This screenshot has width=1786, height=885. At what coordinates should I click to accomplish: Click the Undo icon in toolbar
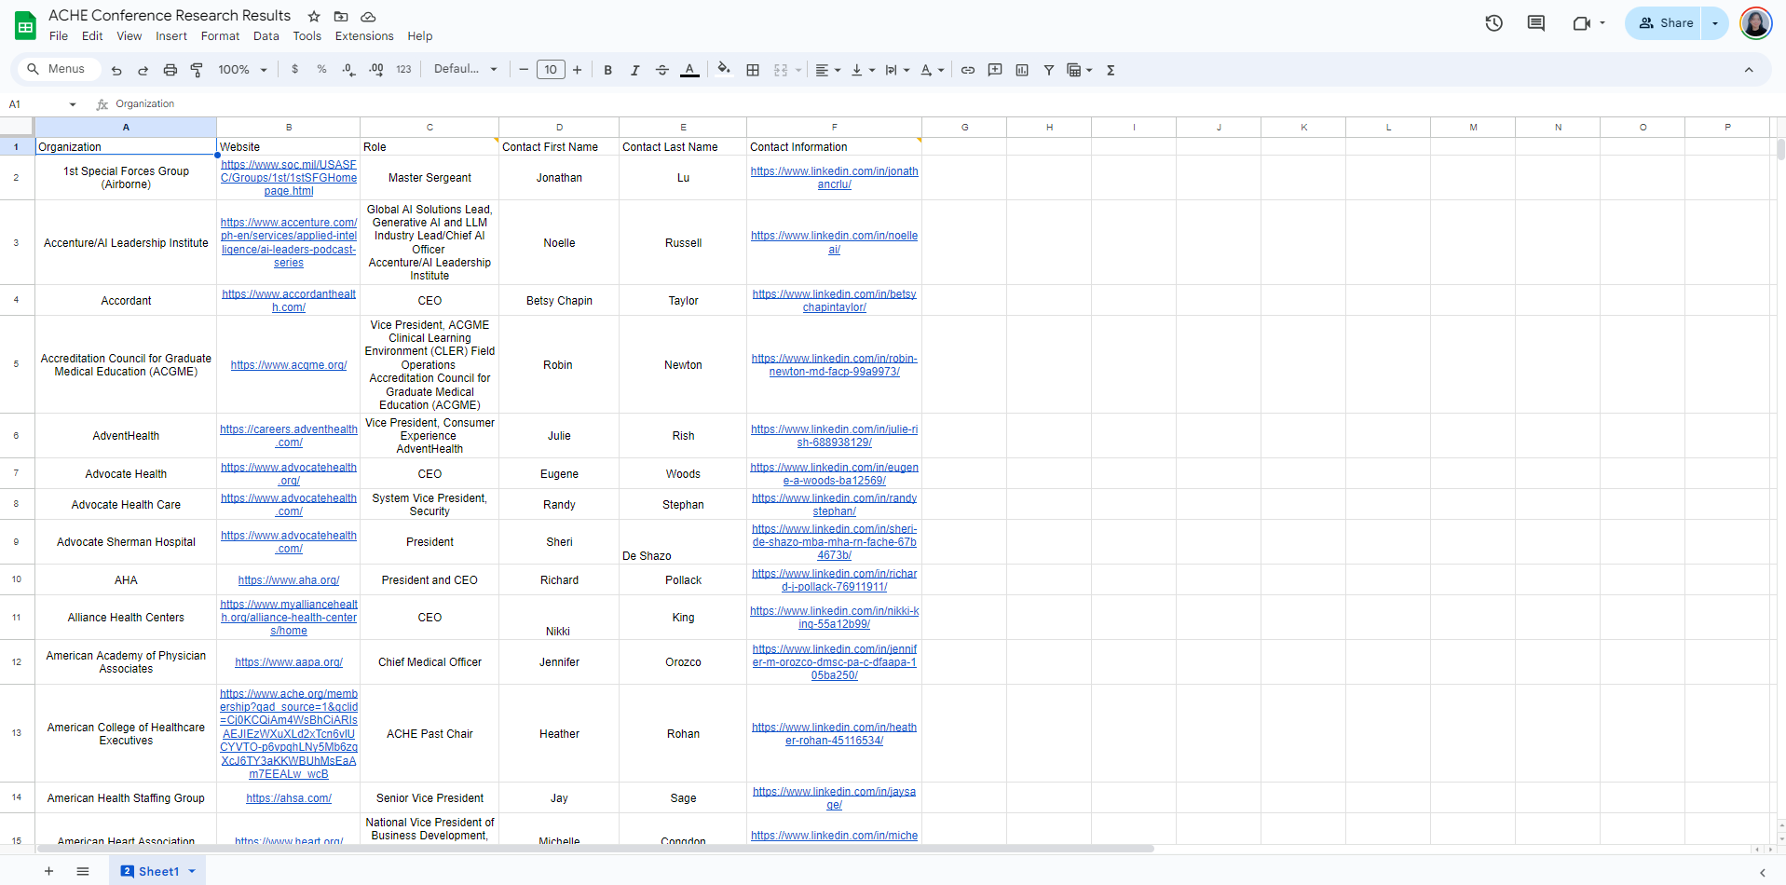(x=116, y=70)
